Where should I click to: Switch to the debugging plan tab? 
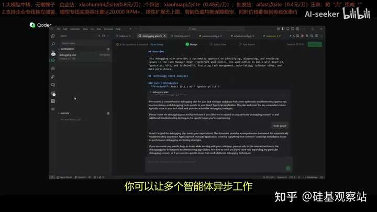(x=151, y=36)
